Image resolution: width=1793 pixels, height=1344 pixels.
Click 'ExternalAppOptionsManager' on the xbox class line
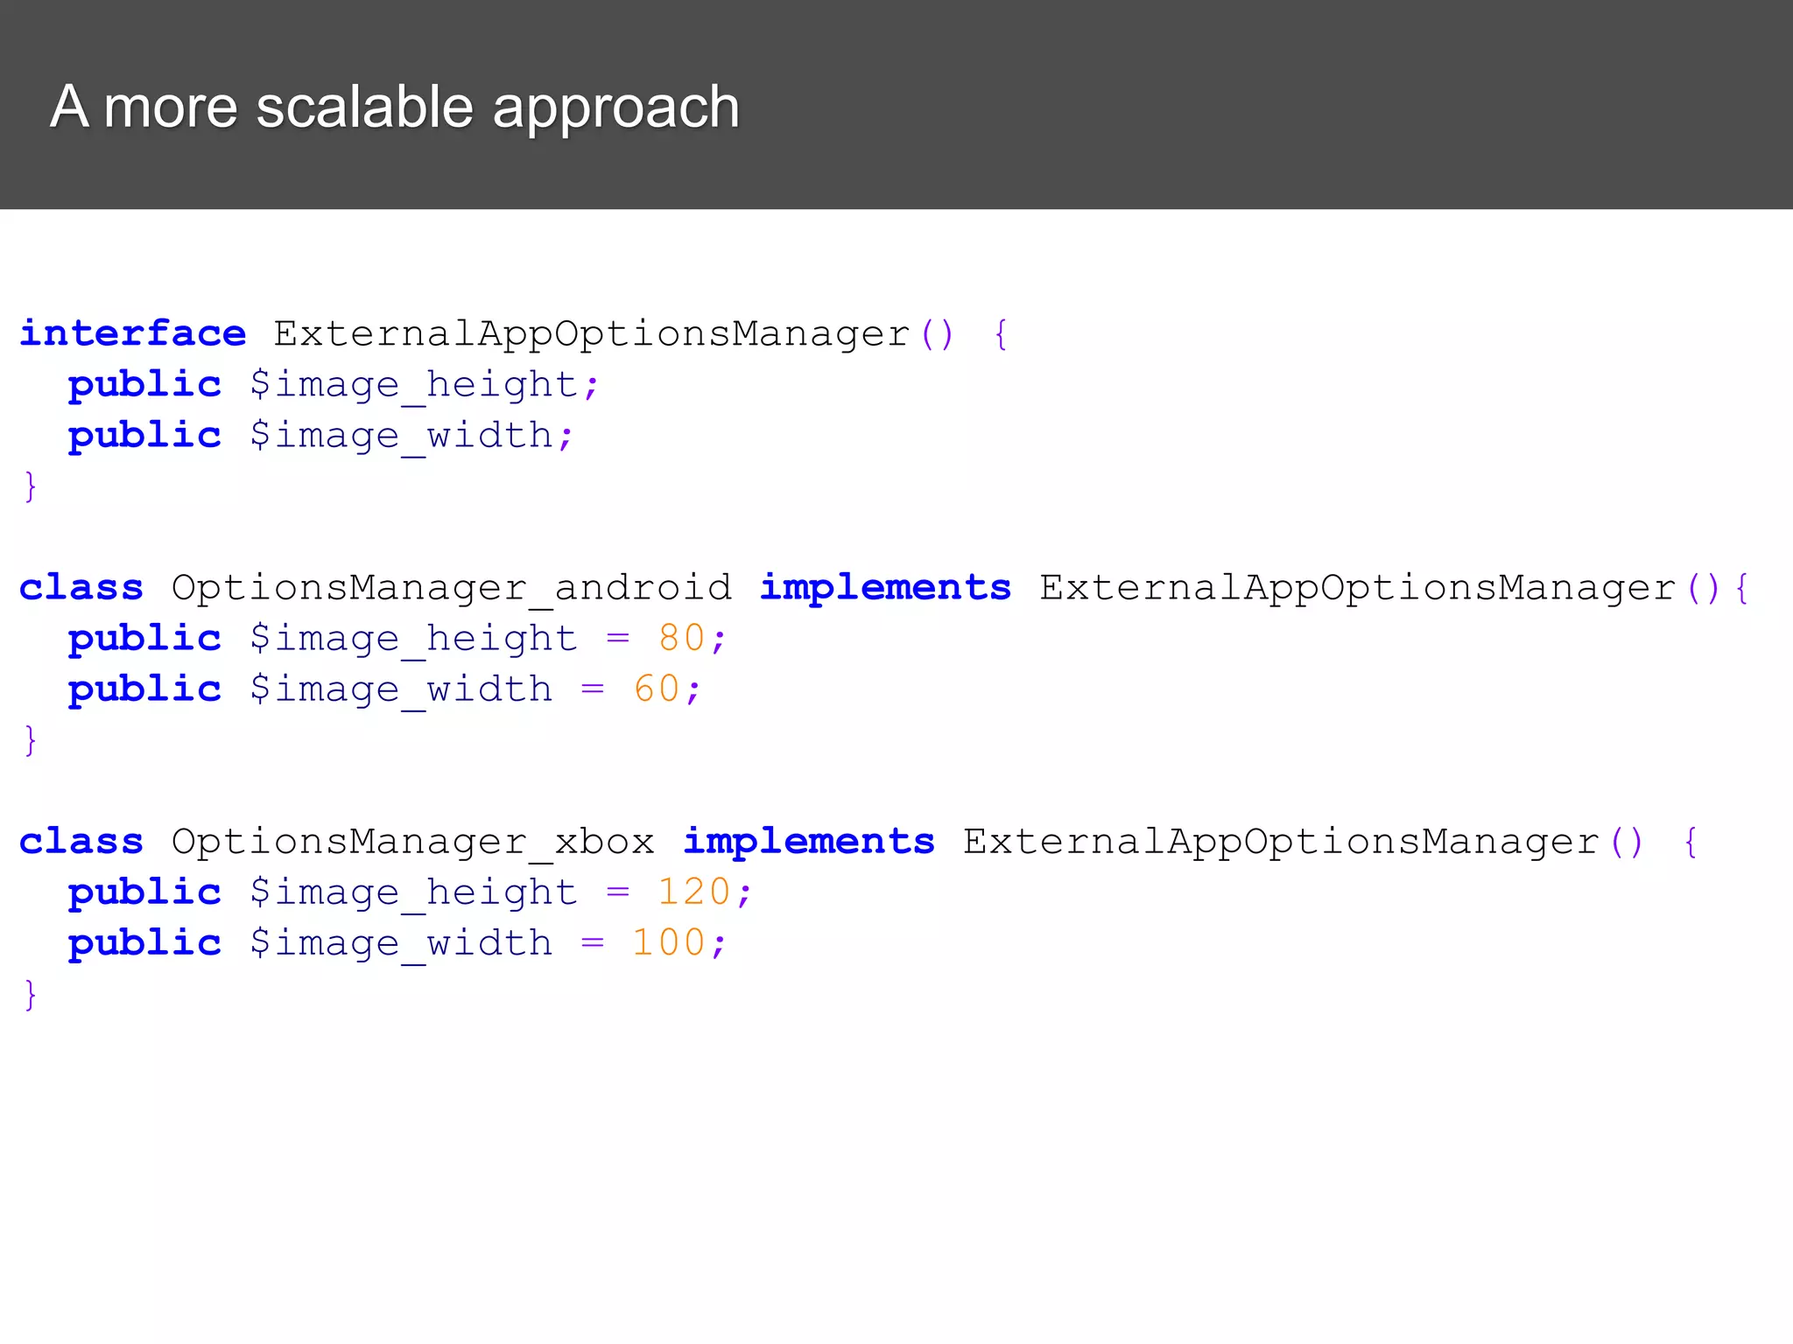pos(1282,843)
